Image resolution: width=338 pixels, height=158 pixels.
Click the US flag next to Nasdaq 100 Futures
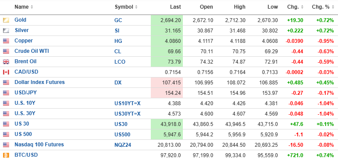(6, 145)
